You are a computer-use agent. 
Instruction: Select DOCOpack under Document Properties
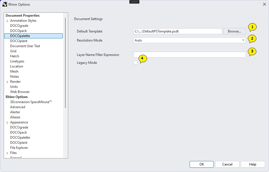coord(19,31)
